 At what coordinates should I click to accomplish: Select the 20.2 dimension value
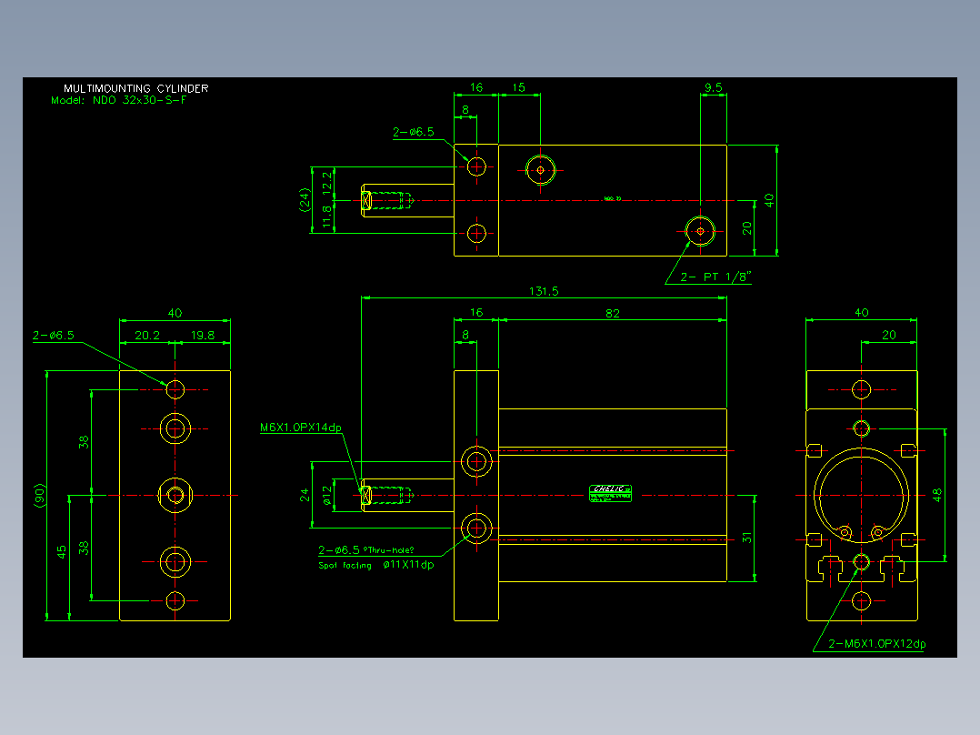coord(147,336)
